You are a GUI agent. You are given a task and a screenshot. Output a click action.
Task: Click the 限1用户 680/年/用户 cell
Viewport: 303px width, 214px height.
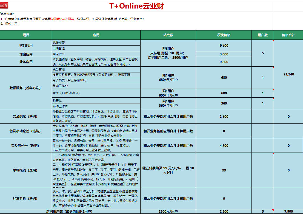click(168, 78)
